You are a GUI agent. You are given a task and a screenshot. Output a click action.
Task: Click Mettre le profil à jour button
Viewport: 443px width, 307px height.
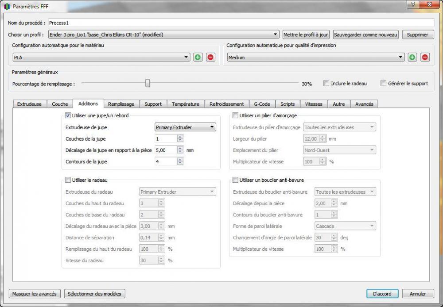[x=306, y=35]
